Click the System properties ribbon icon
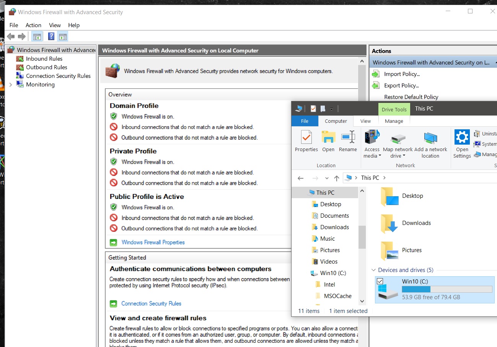The width and height of the screenshot is (497, 347). click(x=477, y=144)
